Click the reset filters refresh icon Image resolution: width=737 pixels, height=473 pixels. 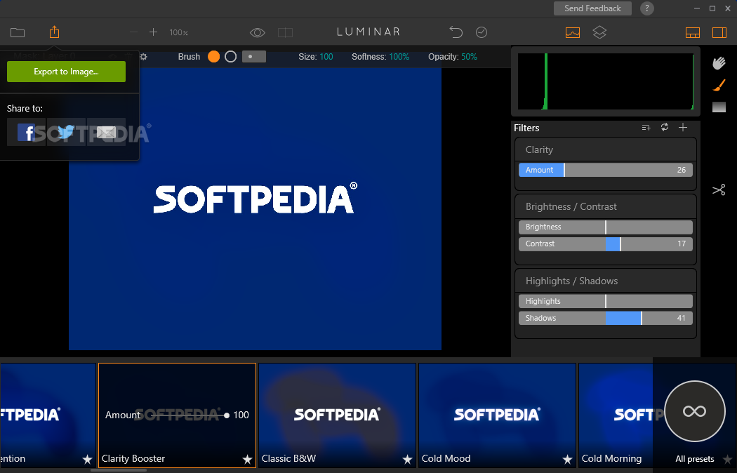665,127
